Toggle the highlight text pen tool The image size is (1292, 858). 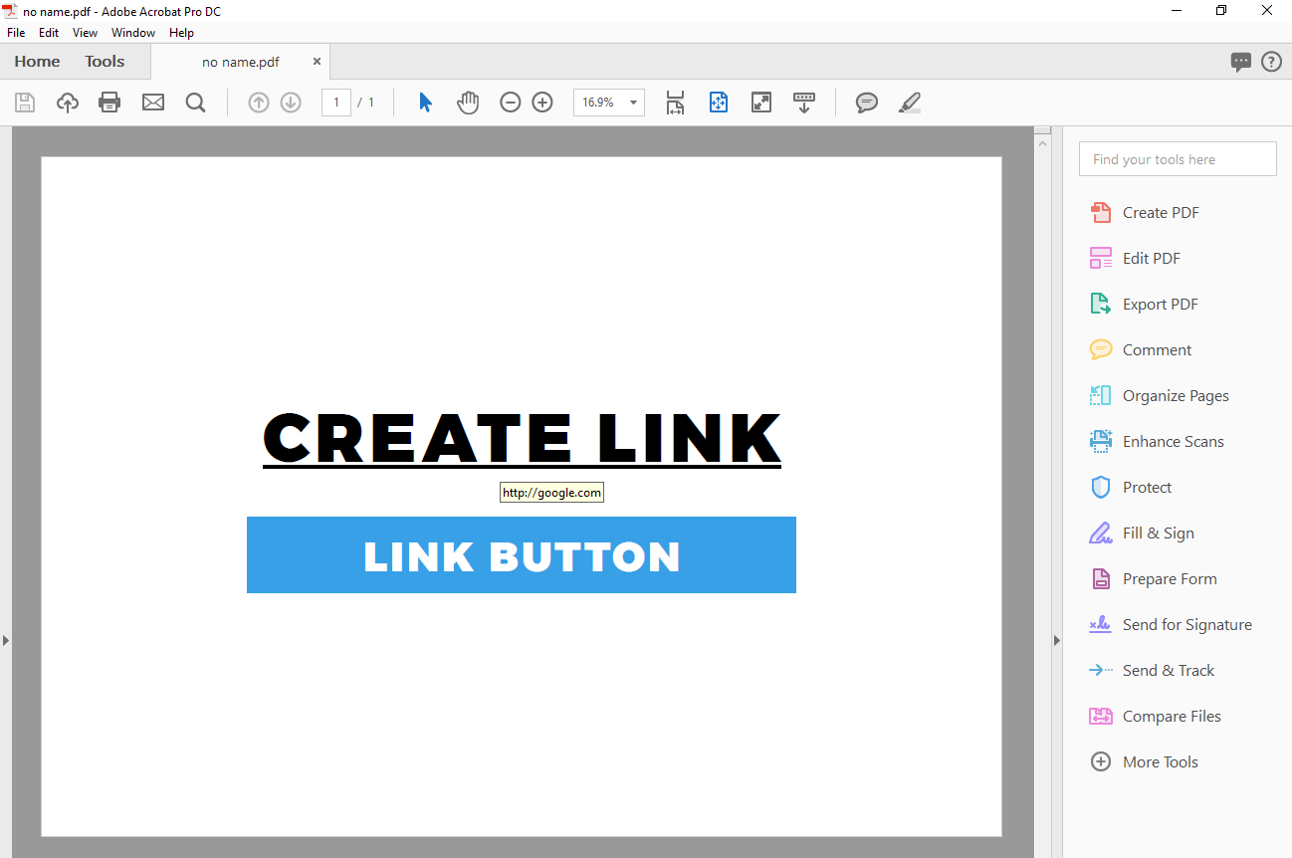[910, 103]
